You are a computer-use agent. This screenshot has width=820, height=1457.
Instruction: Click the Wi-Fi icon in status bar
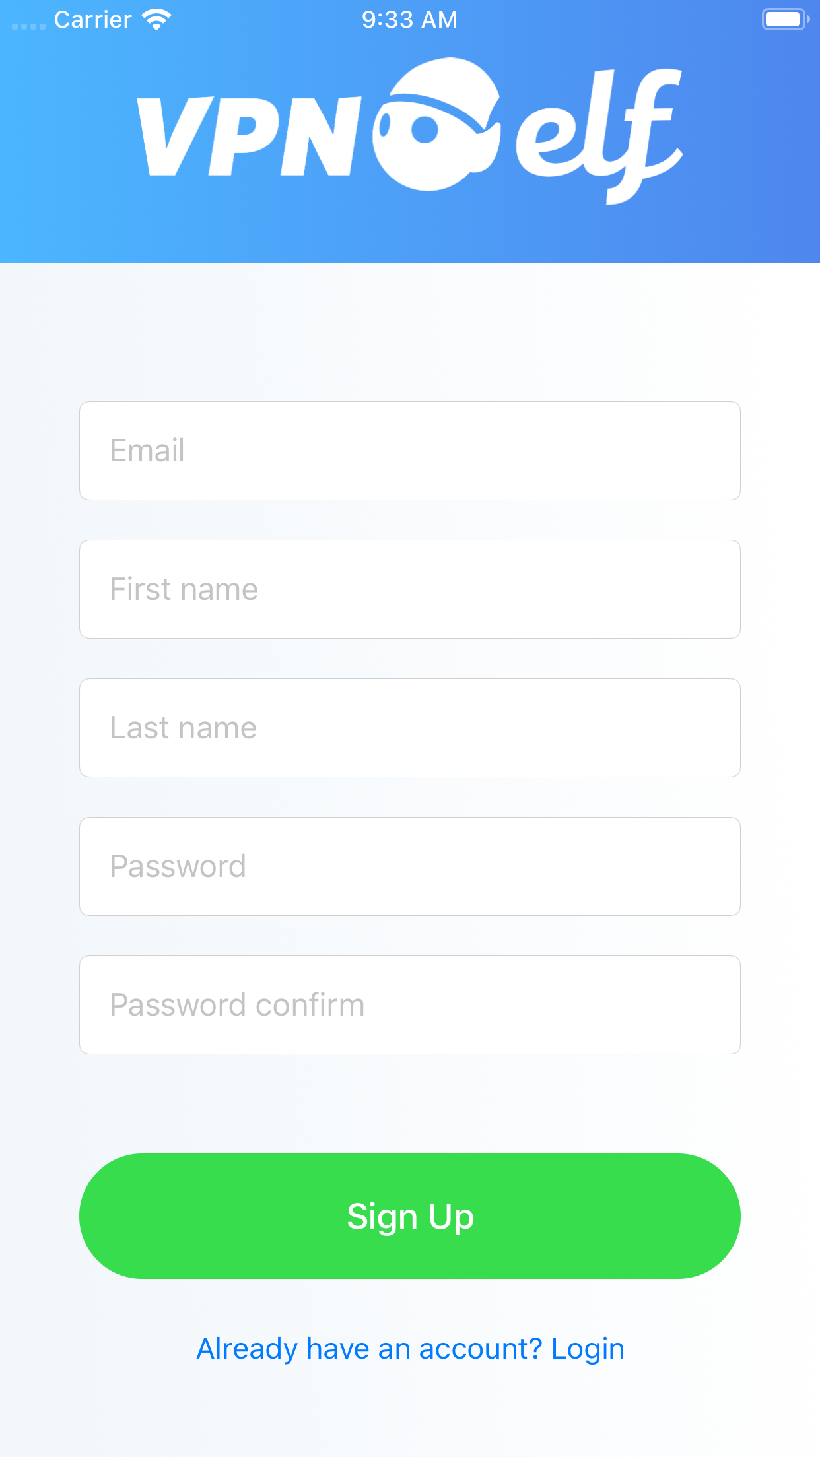pos(156,18)
